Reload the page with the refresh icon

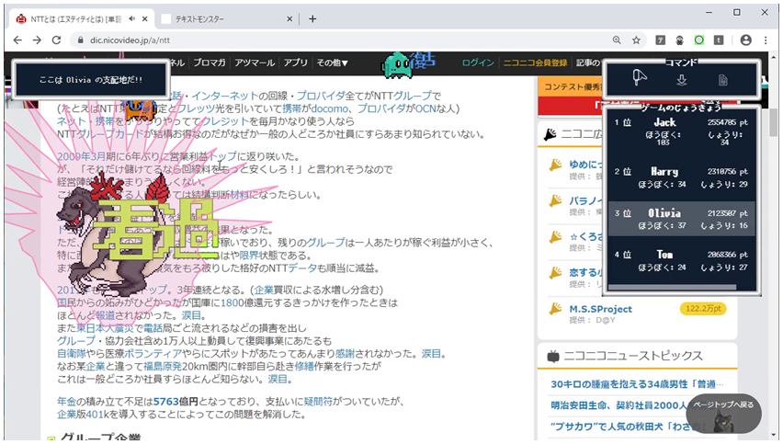[56, 40]
